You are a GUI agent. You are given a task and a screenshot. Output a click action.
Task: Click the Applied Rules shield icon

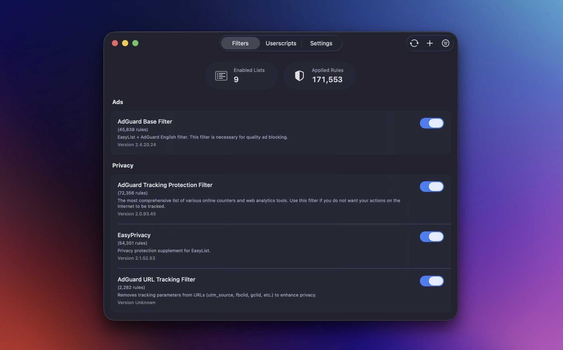299,76
